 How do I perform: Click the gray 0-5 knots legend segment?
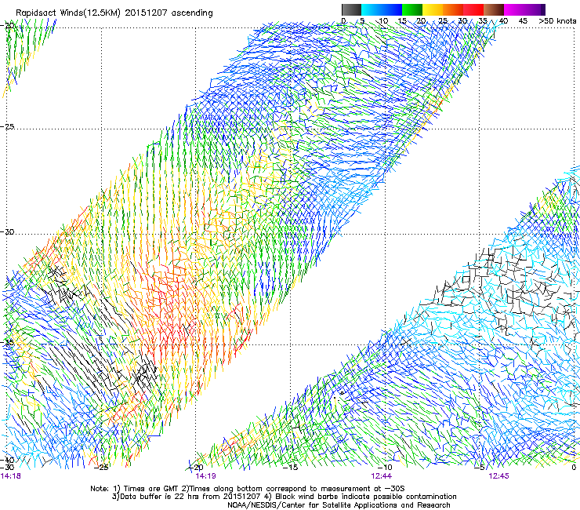click(x=351, y=9)
